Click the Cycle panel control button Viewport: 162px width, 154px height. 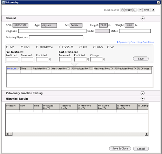[147, 10]
